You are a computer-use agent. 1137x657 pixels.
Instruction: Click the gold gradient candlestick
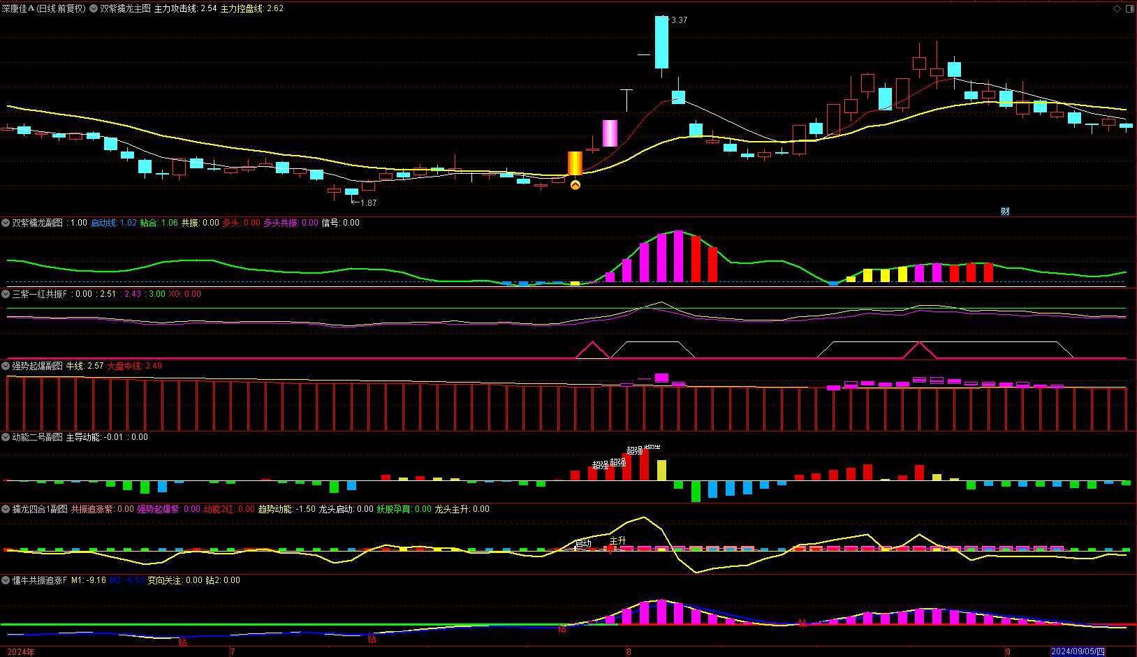575,163
